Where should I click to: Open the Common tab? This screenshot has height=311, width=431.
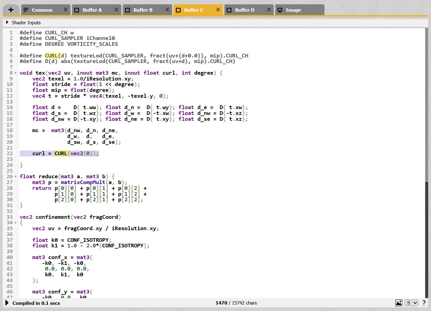coord(42,10)
